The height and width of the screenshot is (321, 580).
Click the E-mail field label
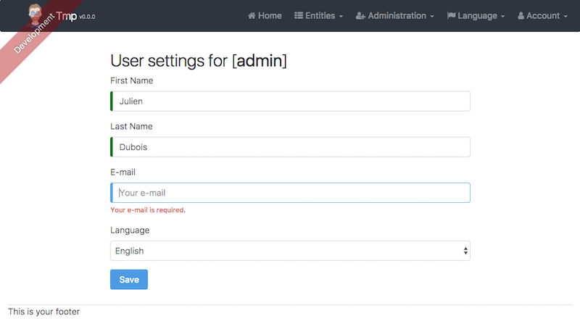point(123,172)
